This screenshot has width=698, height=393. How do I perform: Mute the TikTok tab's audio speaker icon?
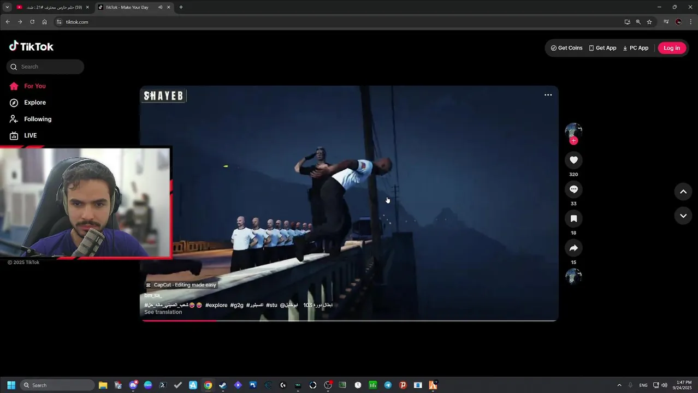[160, 7]
